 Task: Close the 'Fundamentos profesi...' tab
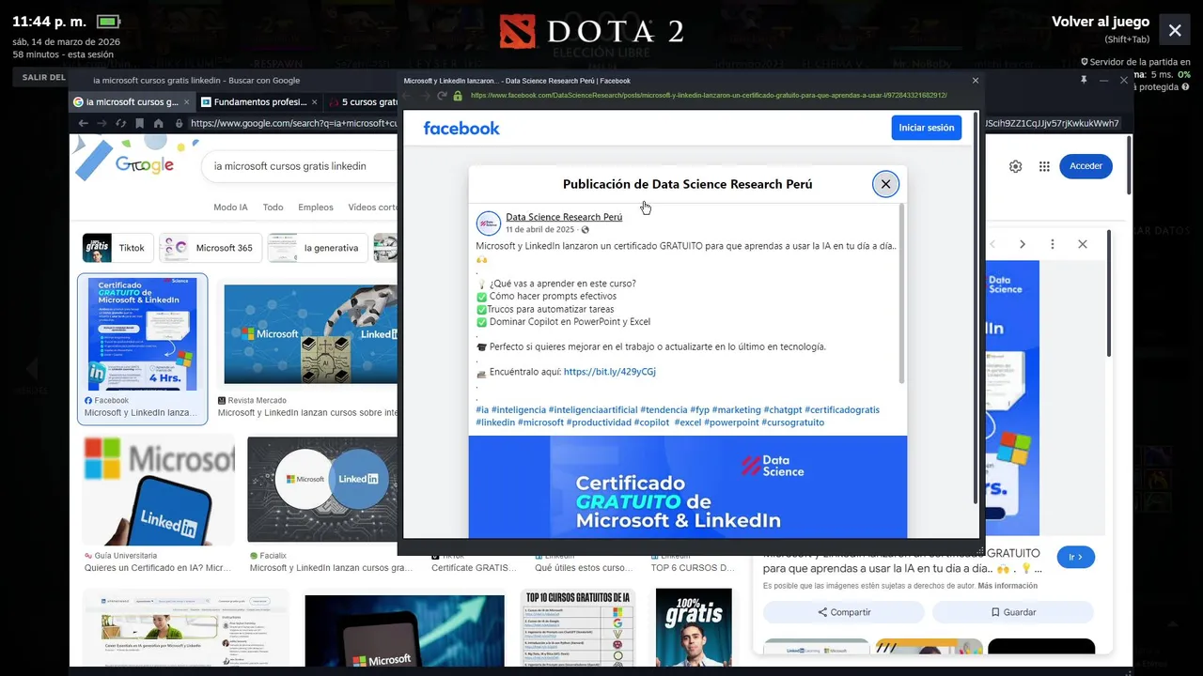[x=314, y=102]
